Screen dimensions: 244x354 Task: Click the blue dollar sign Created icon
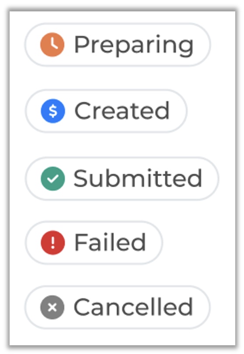[x=53, y=111]
